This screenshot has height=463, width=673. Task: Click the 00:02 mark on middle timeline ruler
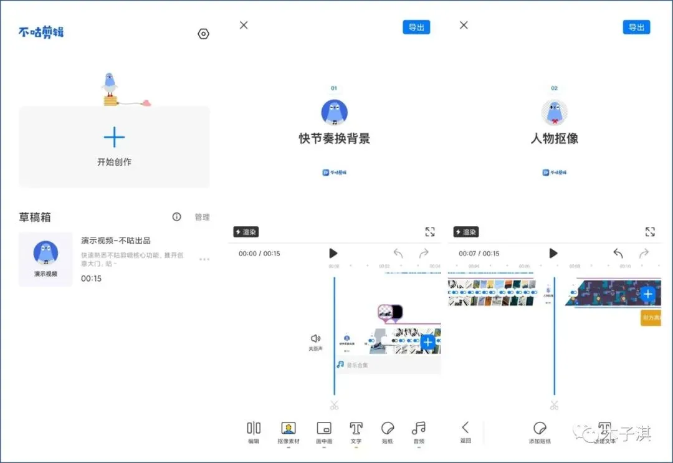coord(384,267)
